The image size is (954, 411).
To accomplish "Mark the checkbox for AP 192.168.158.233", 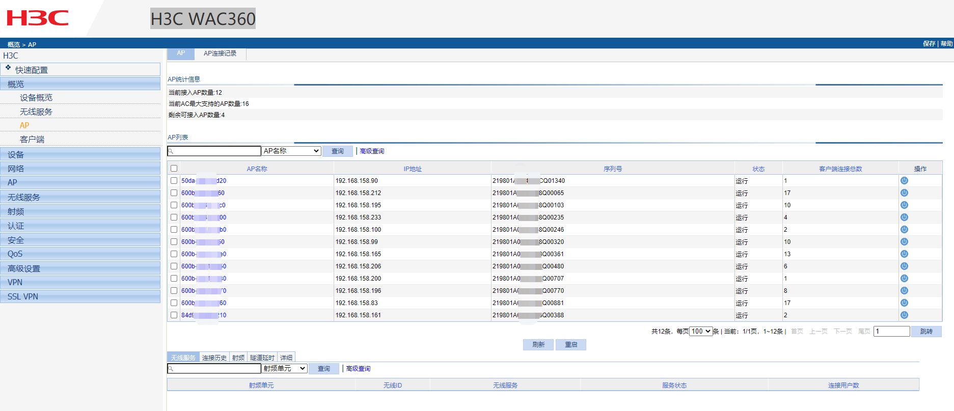I will coord(174,217).
